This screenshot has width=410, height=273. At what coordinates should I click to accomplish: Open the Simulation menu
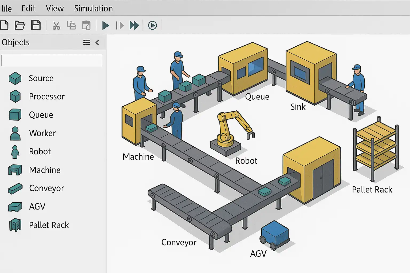[x=93, y=9]
